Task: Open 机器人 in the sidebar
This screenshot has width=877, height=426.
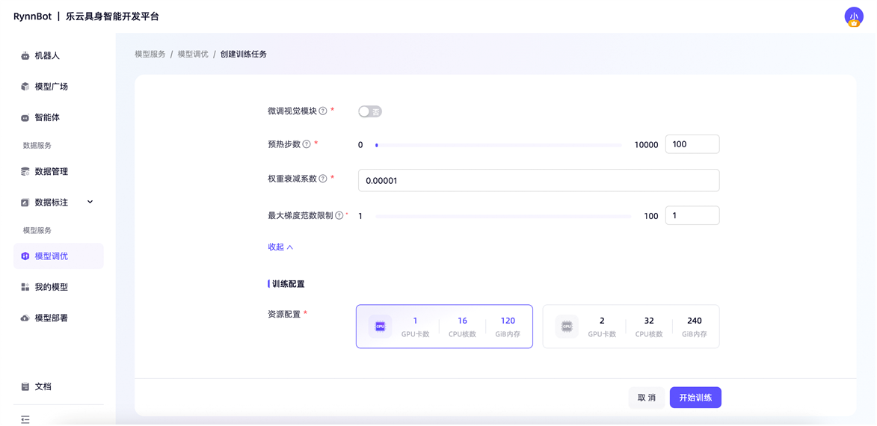Action: pyautogui.click(x=58, y=56)
